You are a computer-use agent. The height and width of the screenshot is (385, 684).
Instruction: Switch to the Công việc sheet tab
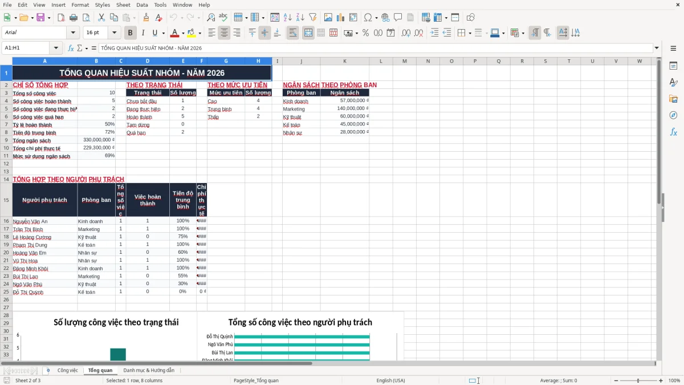coord(67,371)
